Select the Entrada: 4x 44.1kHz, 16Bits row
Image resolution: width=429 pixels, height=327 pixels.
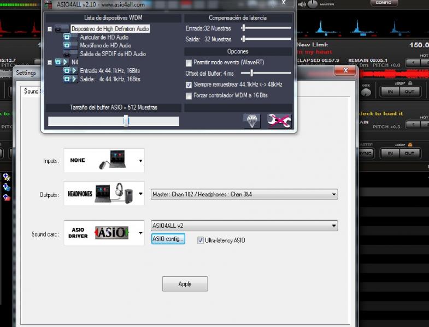pyautogui.click(x=110, y=71)
